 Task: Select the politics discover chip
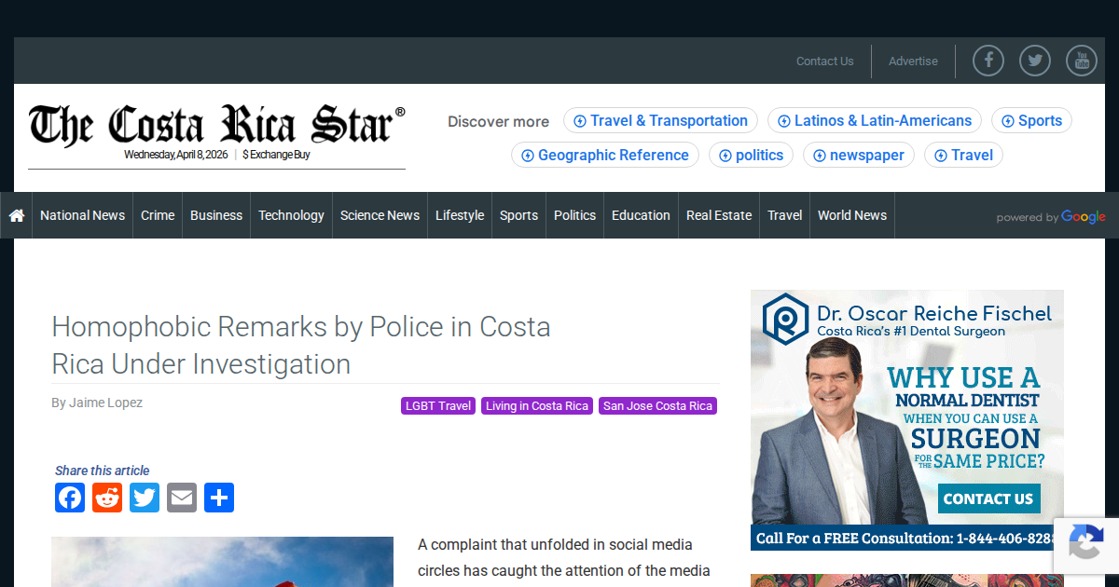(x=752, y=156)
